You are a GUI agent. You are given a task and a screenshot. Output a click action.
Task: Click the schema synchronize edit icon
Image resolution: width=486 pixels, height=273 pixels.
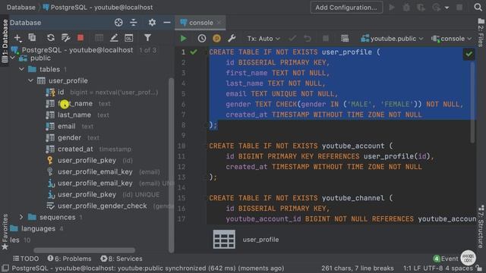65,38
